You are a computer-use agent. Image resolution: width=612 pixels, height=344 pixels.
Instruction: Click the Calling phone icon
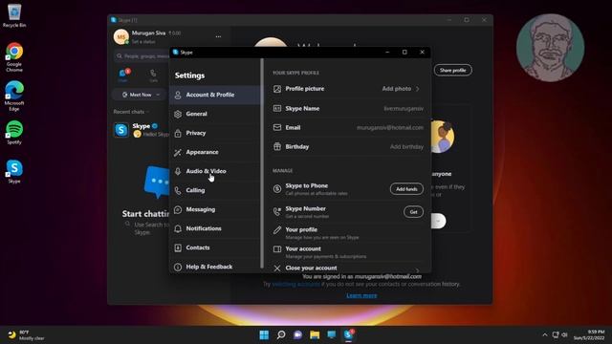[x=178, y=190]
